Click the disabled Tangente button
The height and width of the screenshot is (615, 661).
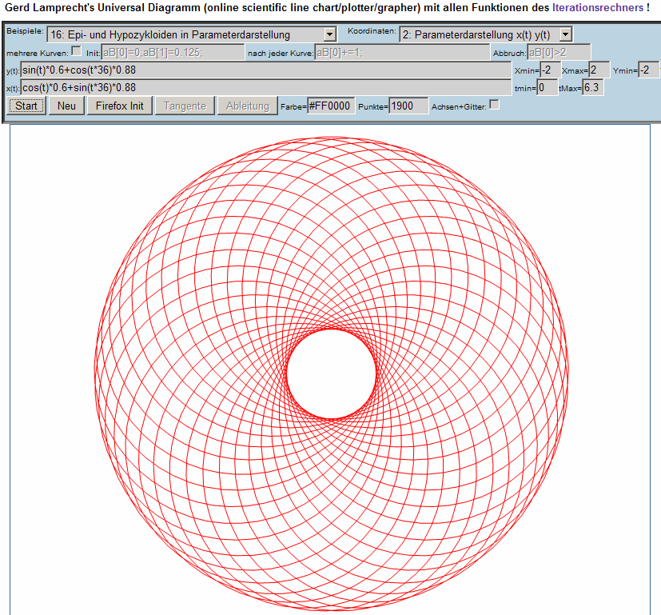185,106
